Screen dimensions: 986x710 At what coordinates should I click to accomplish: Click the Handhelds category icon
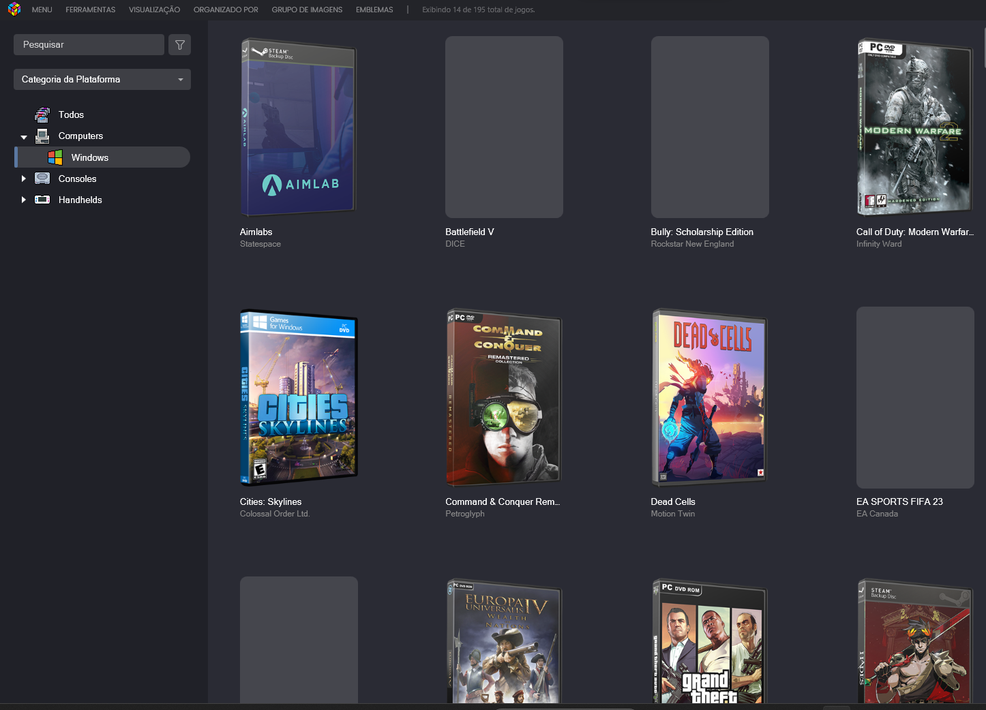pyautogui.click(x=42, y=200)
